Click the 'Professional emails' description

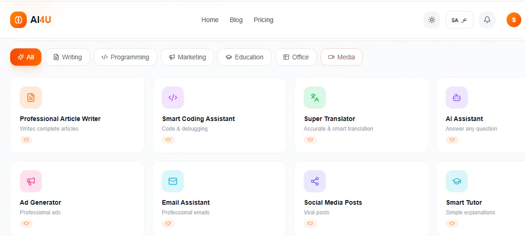click(186, 212)
